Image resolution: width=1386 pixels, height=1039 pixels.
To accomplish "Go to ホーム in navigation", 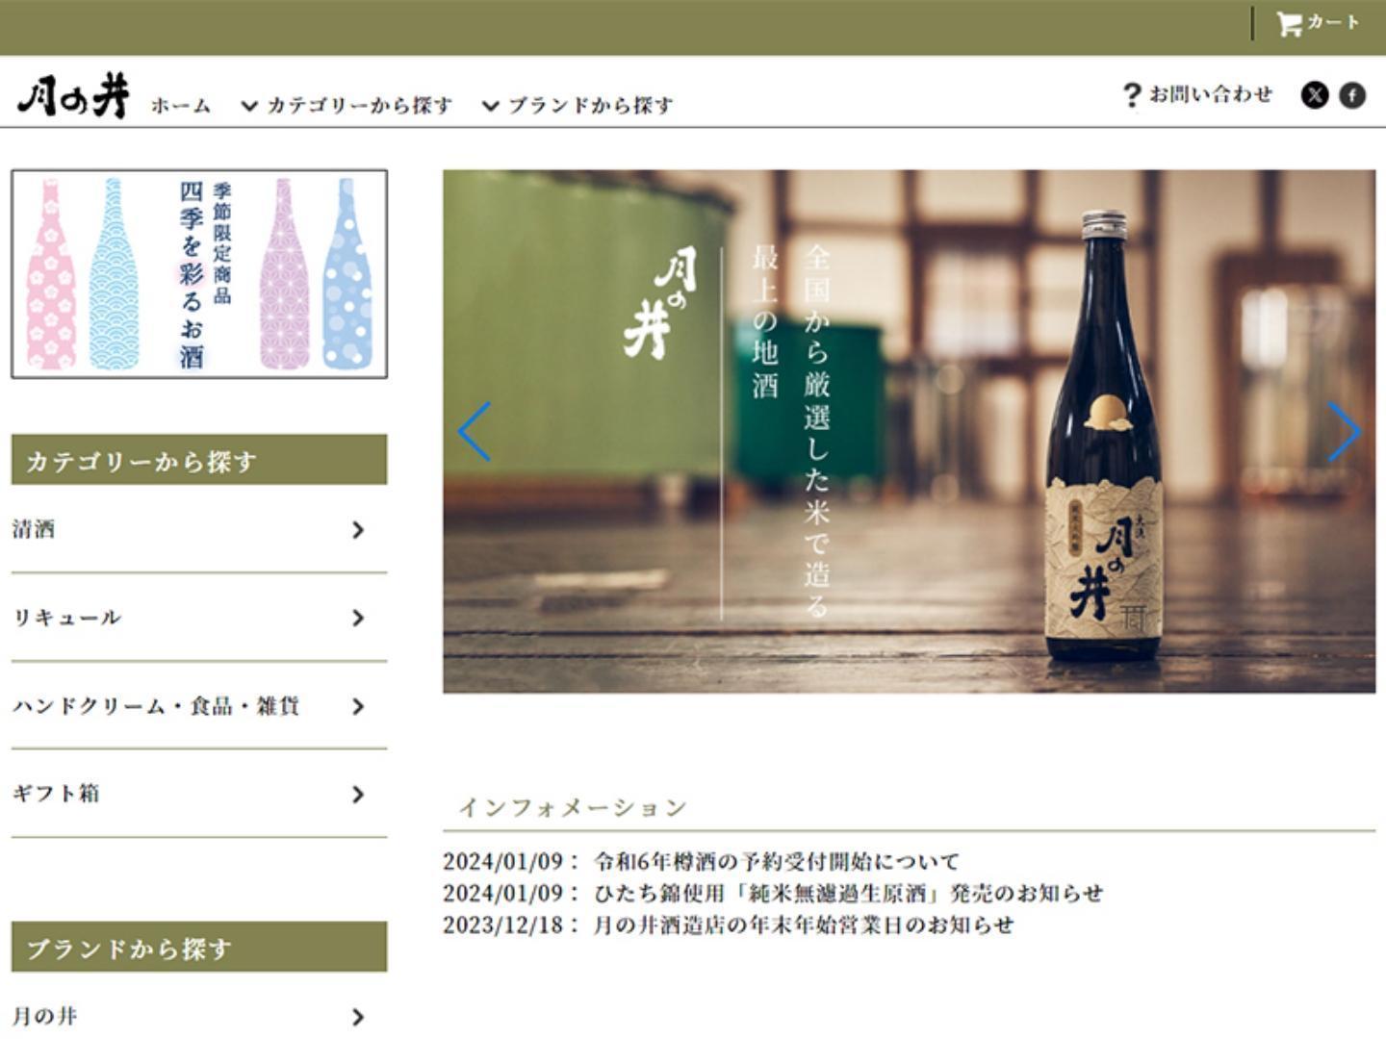I will click(181, 106).
